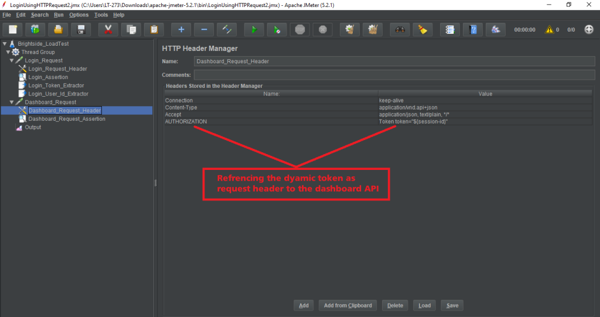
Task: Save the test plan with floppy icon
Action: pyautogui.click(x=81, y=29)
